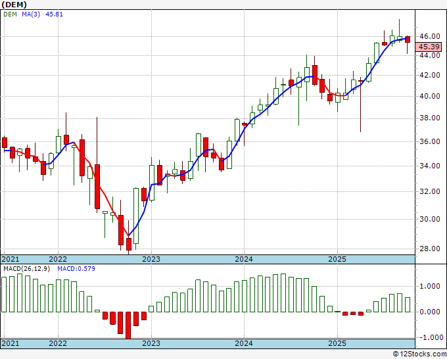Click the 38.00 price axis label
This screenshot has height=359, width=447.
click(x=430, y=118)
